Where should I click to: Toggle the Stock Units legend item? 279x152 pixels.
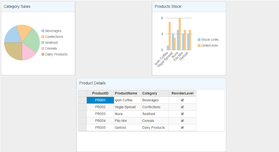point(210,40)
